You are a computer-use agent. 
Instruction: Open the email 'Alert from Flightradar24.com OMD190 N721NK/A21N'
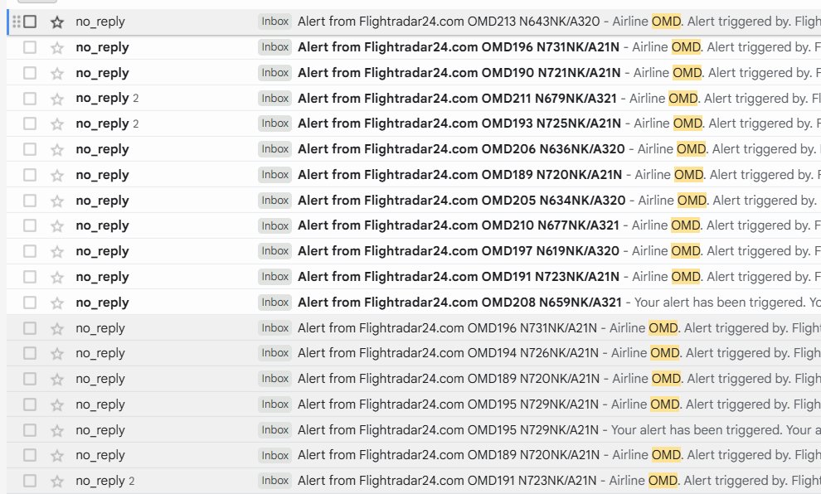tap(459, 73)
